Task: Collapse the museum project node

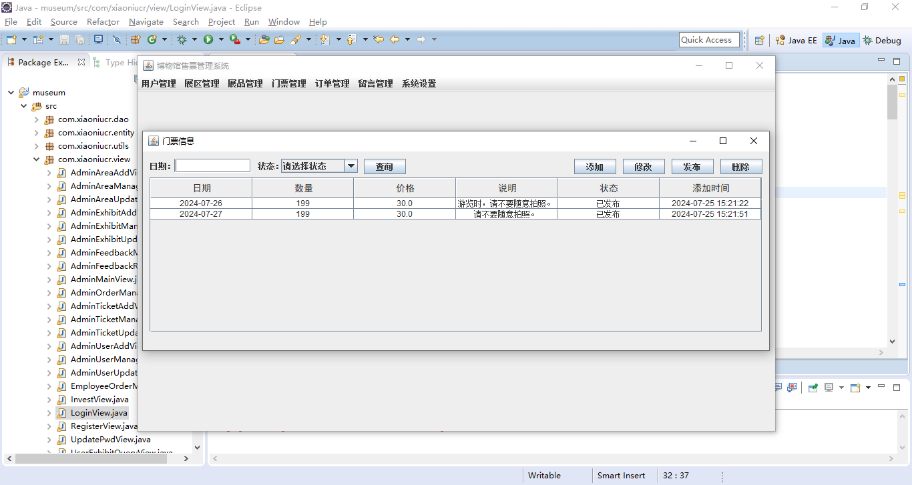Action: tap(11, 93)
